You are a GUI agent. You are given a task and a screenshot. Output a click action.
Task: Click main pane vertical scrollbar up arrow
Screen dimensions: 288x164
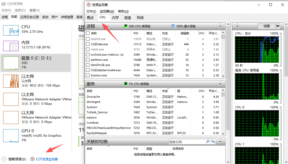228,24
